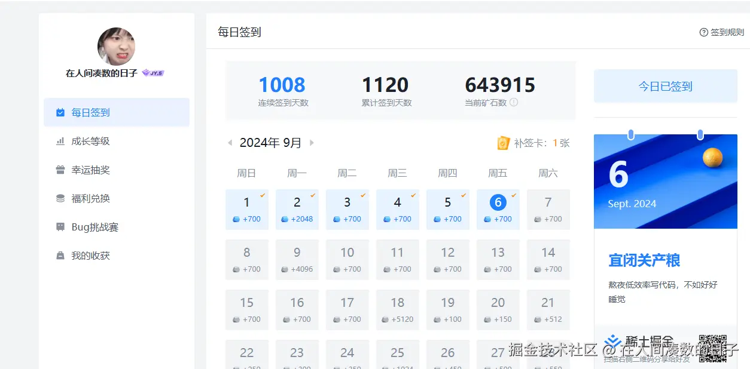
Task: Select September 6 on the check-in calendar
Action: (x=498, y=209)
